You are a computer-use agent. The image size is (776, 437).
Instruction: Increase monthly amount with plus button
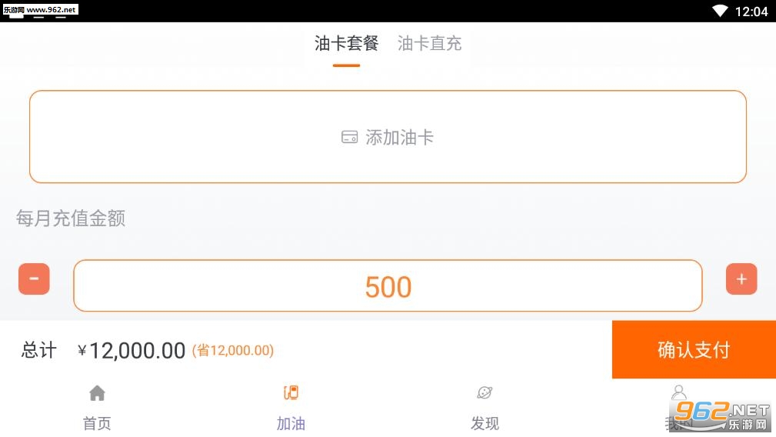741,279
